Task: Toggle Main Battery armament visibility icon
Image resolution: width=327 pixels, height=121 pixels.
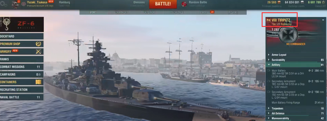Action: (x=269, y=71)
